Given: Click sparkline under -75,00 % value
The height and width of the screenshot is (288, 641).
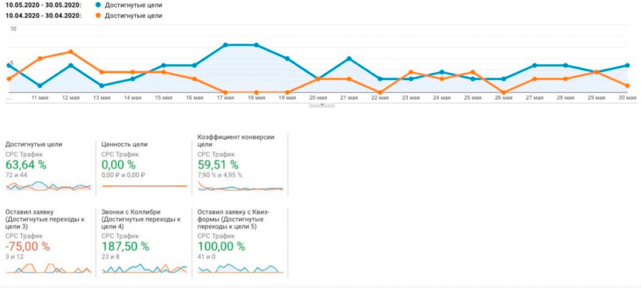Looking at the screenshot, I should point(49,269).
